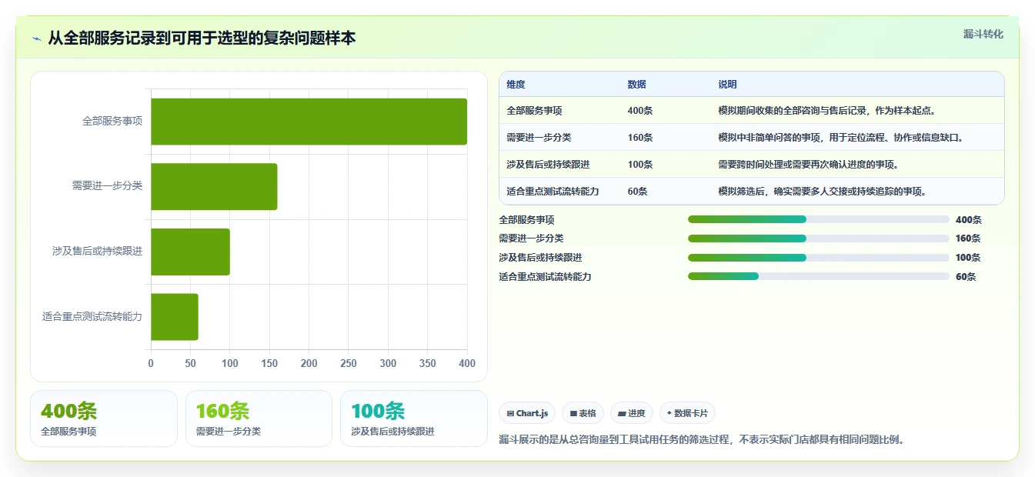Click table cell 适合重点测试流转能力

pos(553,192)
